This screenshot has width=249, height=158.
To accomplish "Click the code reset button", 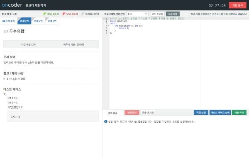I will (x=157, y=14).
